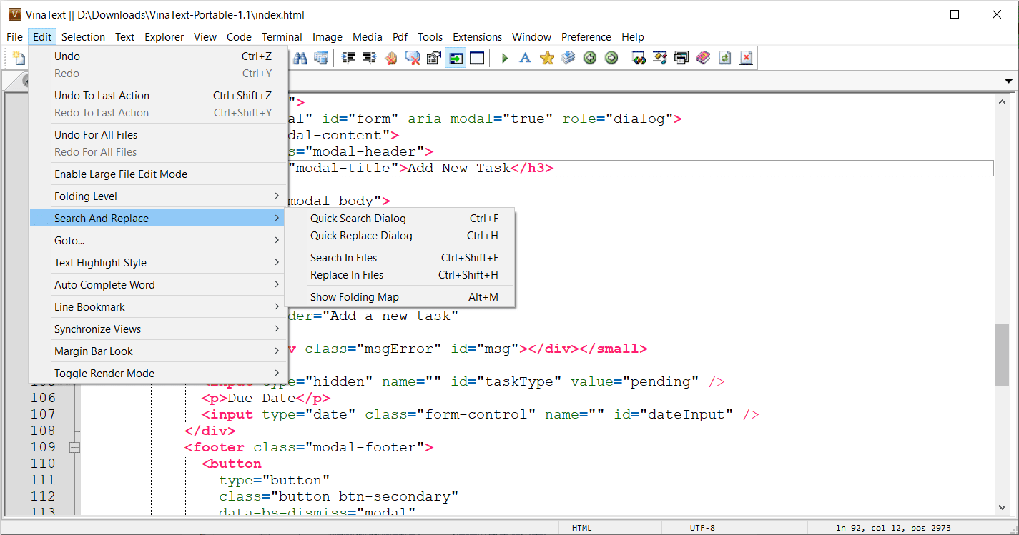1019x535 pixels.
Task: Click line number 107 in the margin
Action: coord(43,414)
